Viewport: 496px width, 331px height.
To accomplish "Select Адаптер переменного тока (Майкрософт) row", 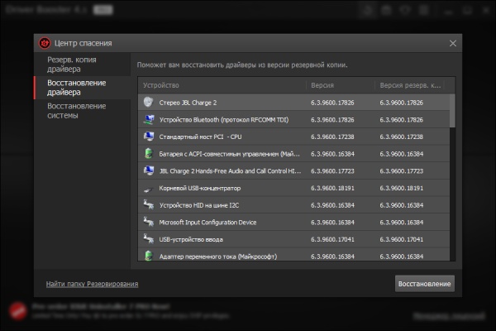I will coord(293,255).
